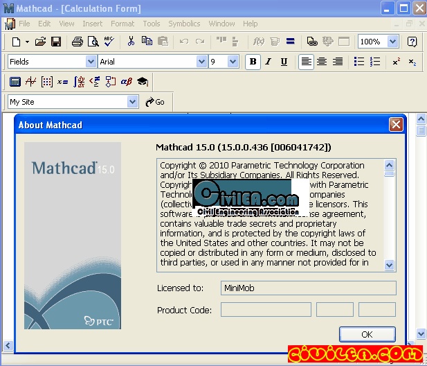The image size is (427, 366).
Task: Open the Matrix toolbar palette
Action: pos(46,82)
